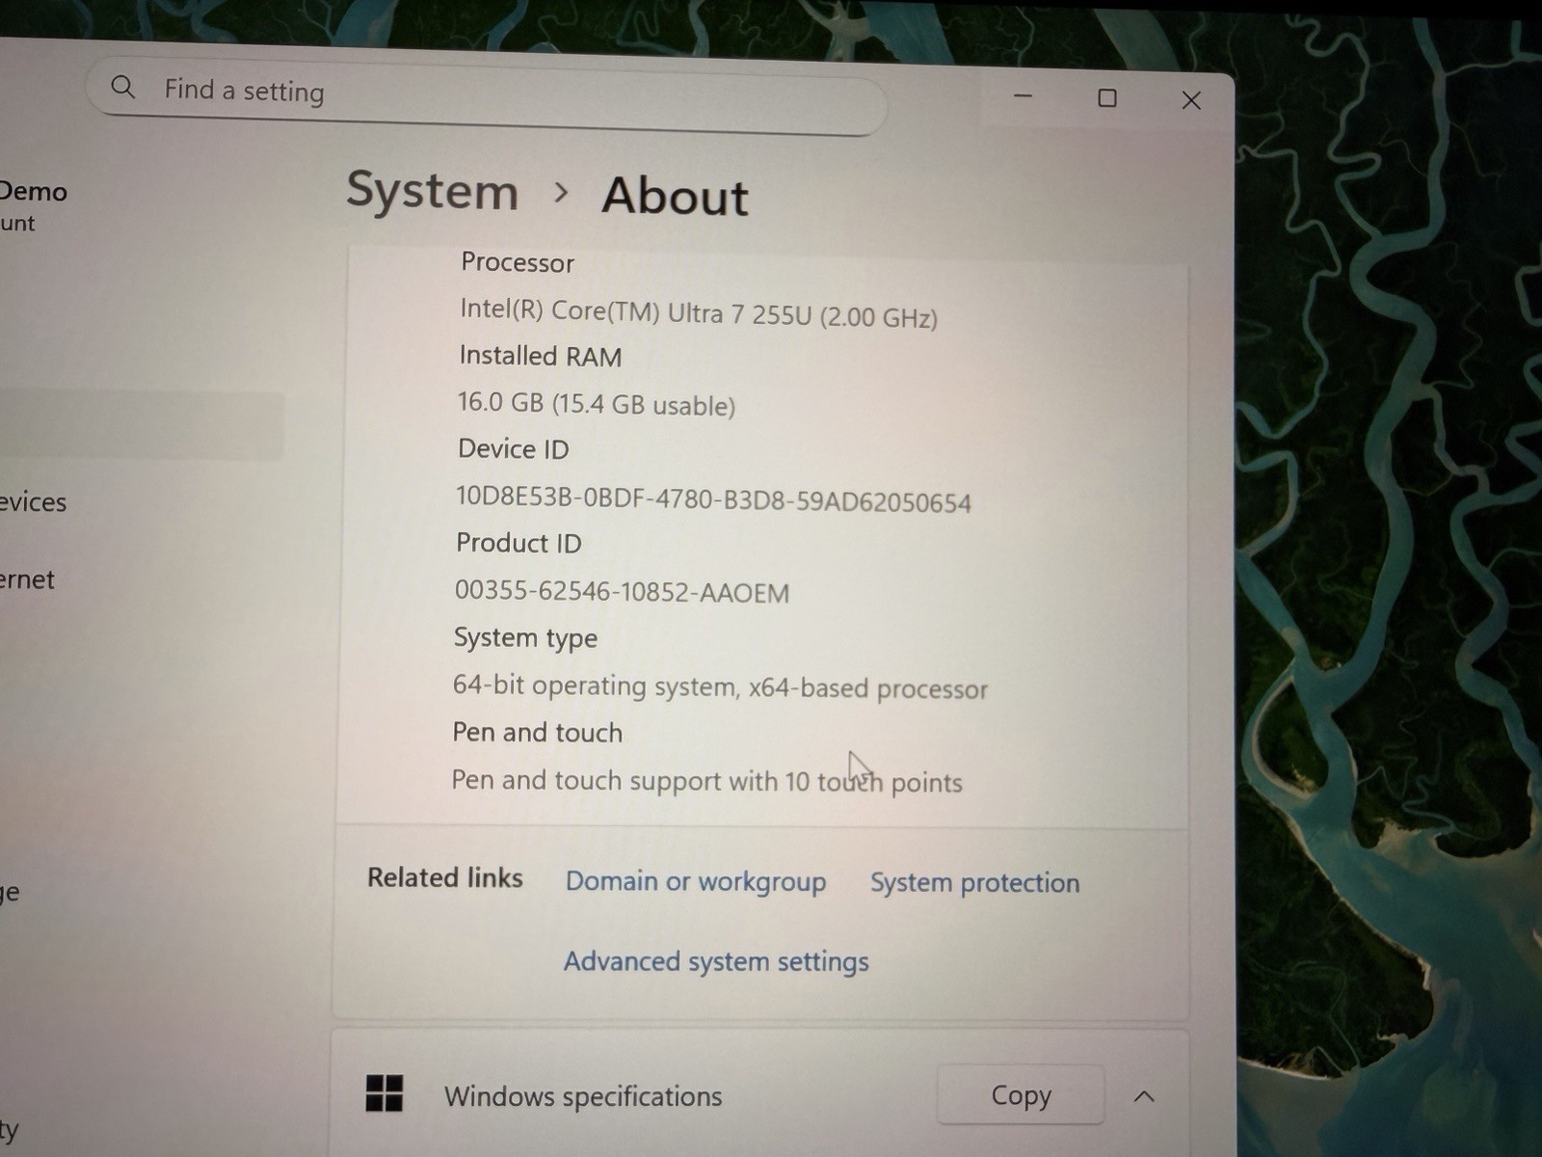Open the System protection link
The height and width of the screenshot is (1157, 1542).
tap(974, 882)
